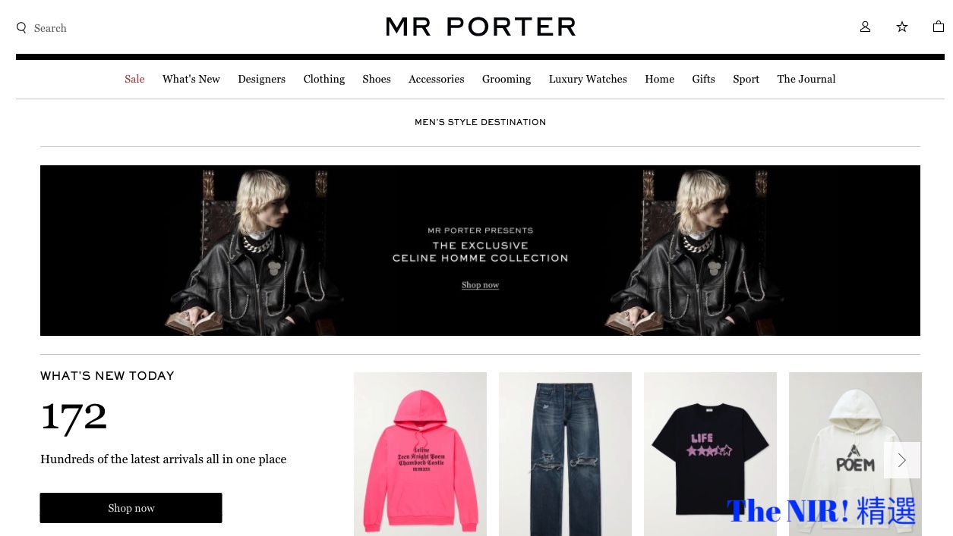Click the Search text field
Viewport: 953px width, 536px height.
(x=50, y=28)
